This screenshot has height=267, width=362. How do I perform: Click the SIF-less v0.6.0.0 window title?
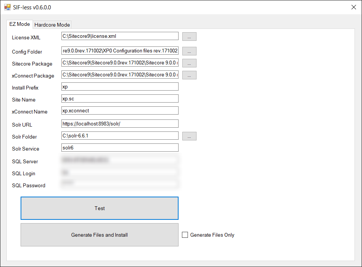(x=32, y=7)
